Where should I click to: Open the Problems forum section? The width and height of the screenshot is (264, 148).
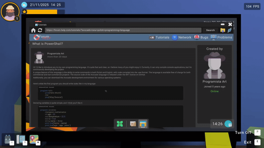[225, 37]
